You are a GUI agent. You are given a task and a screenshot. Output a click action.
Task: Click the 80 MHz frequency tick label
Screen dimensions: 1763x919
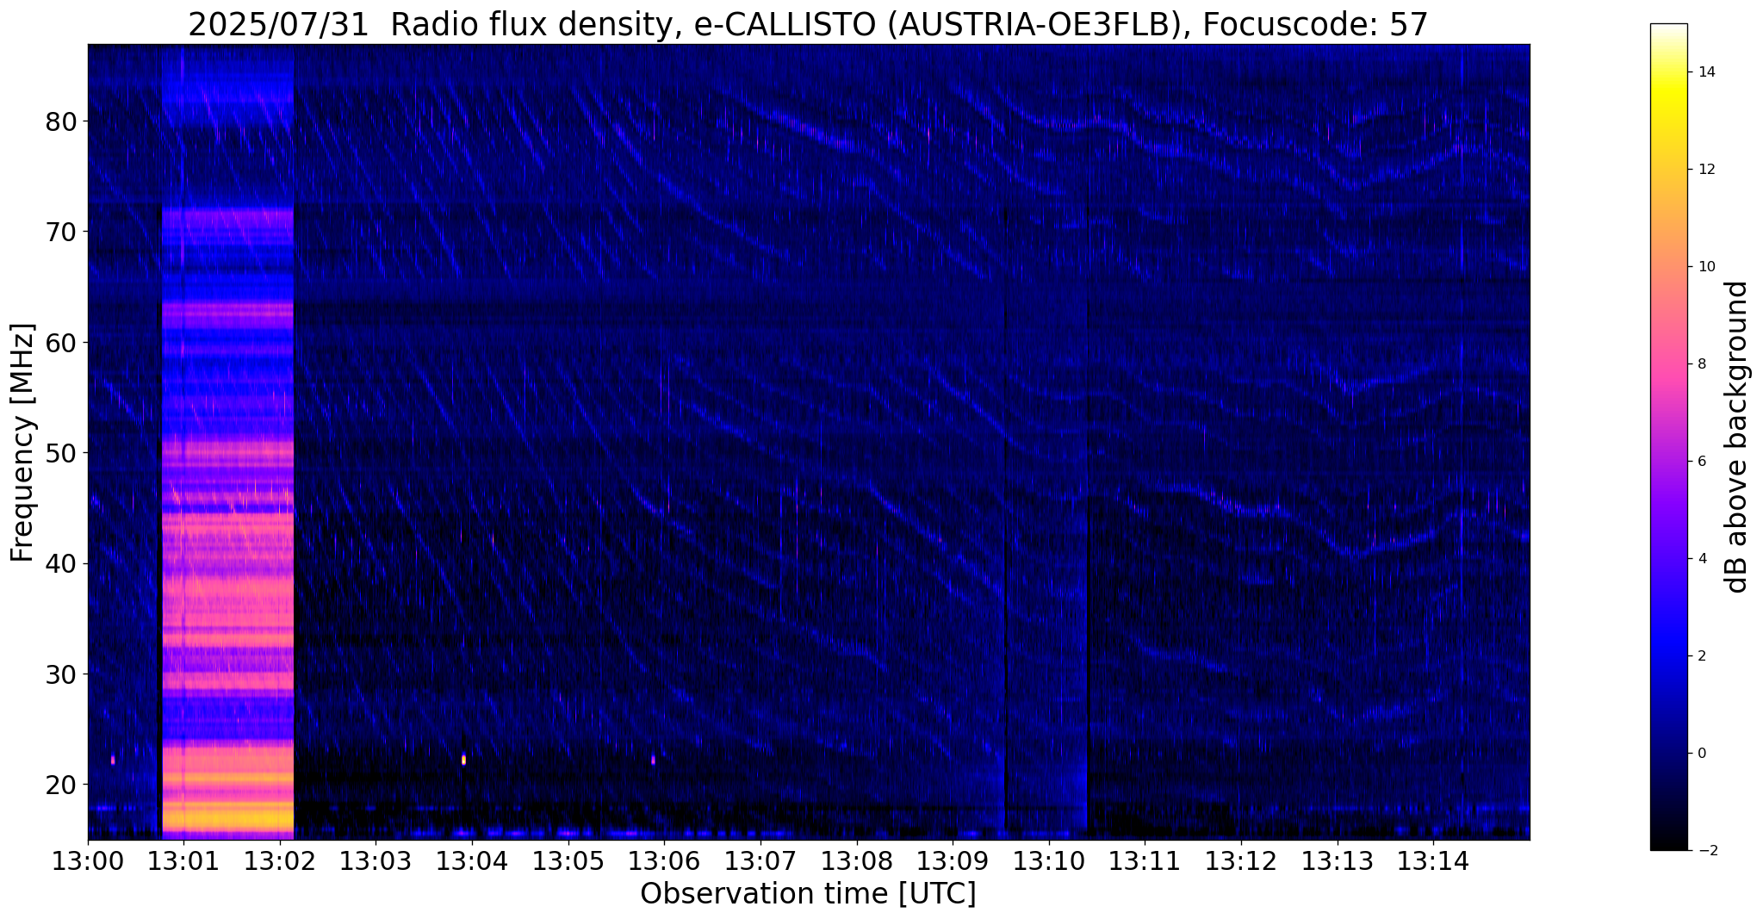click(61, 121)
